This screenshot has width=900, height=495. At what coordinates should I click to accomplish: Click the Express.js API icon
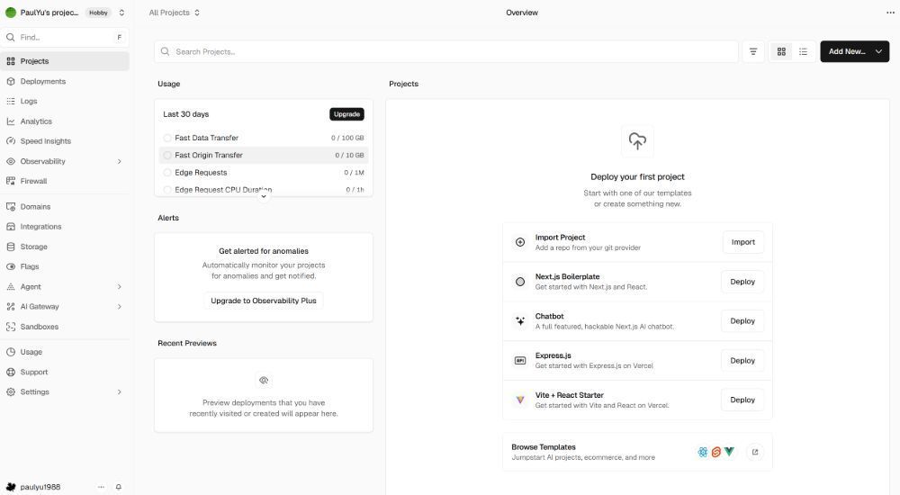point(520,361)
